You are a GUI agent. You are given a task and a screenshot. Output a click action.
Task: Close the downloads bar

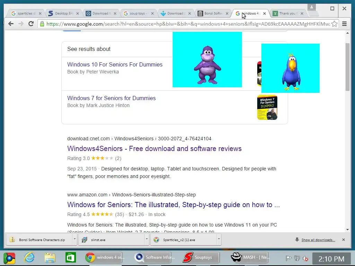click(344, 240)
